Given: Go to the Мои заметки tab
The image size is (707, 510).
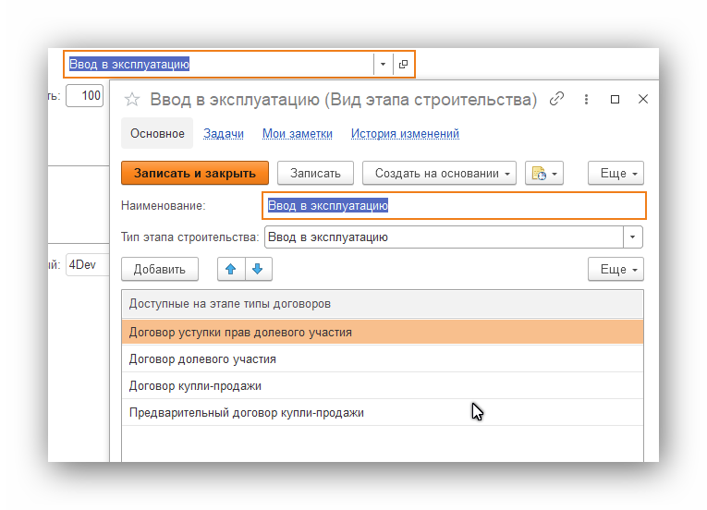Looking at the screenshot, I should [x=297, y=134].
